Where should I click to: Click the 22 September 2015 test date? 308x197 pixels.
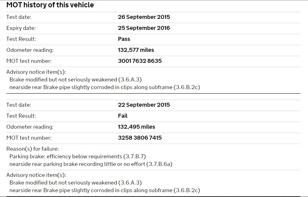coord(144,105)
